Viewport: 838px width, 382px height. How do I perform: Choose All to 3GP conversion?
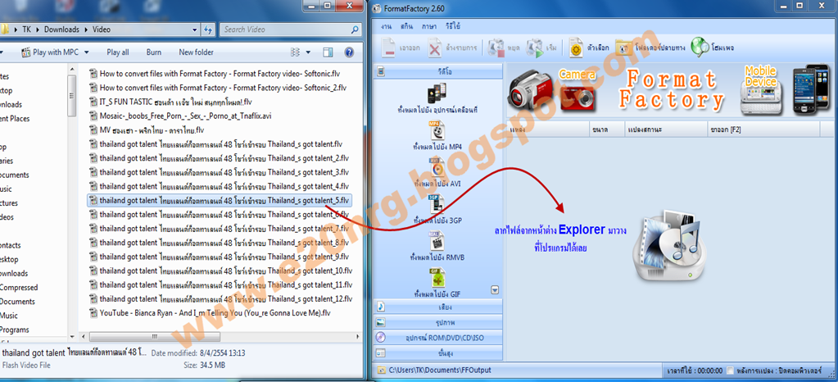pyautogui.click(x=437, y=209)
